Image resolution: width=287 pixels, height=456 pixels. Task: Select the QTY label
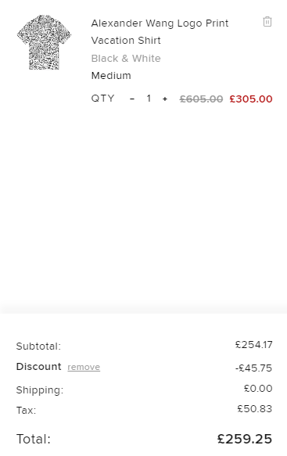pos(102,99)
